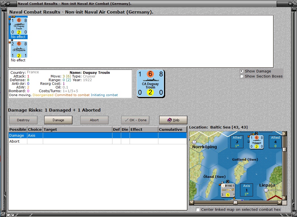Click the large CA Duguay Trouin counter detail
297x217 pixels.
(x=150, y=84)
